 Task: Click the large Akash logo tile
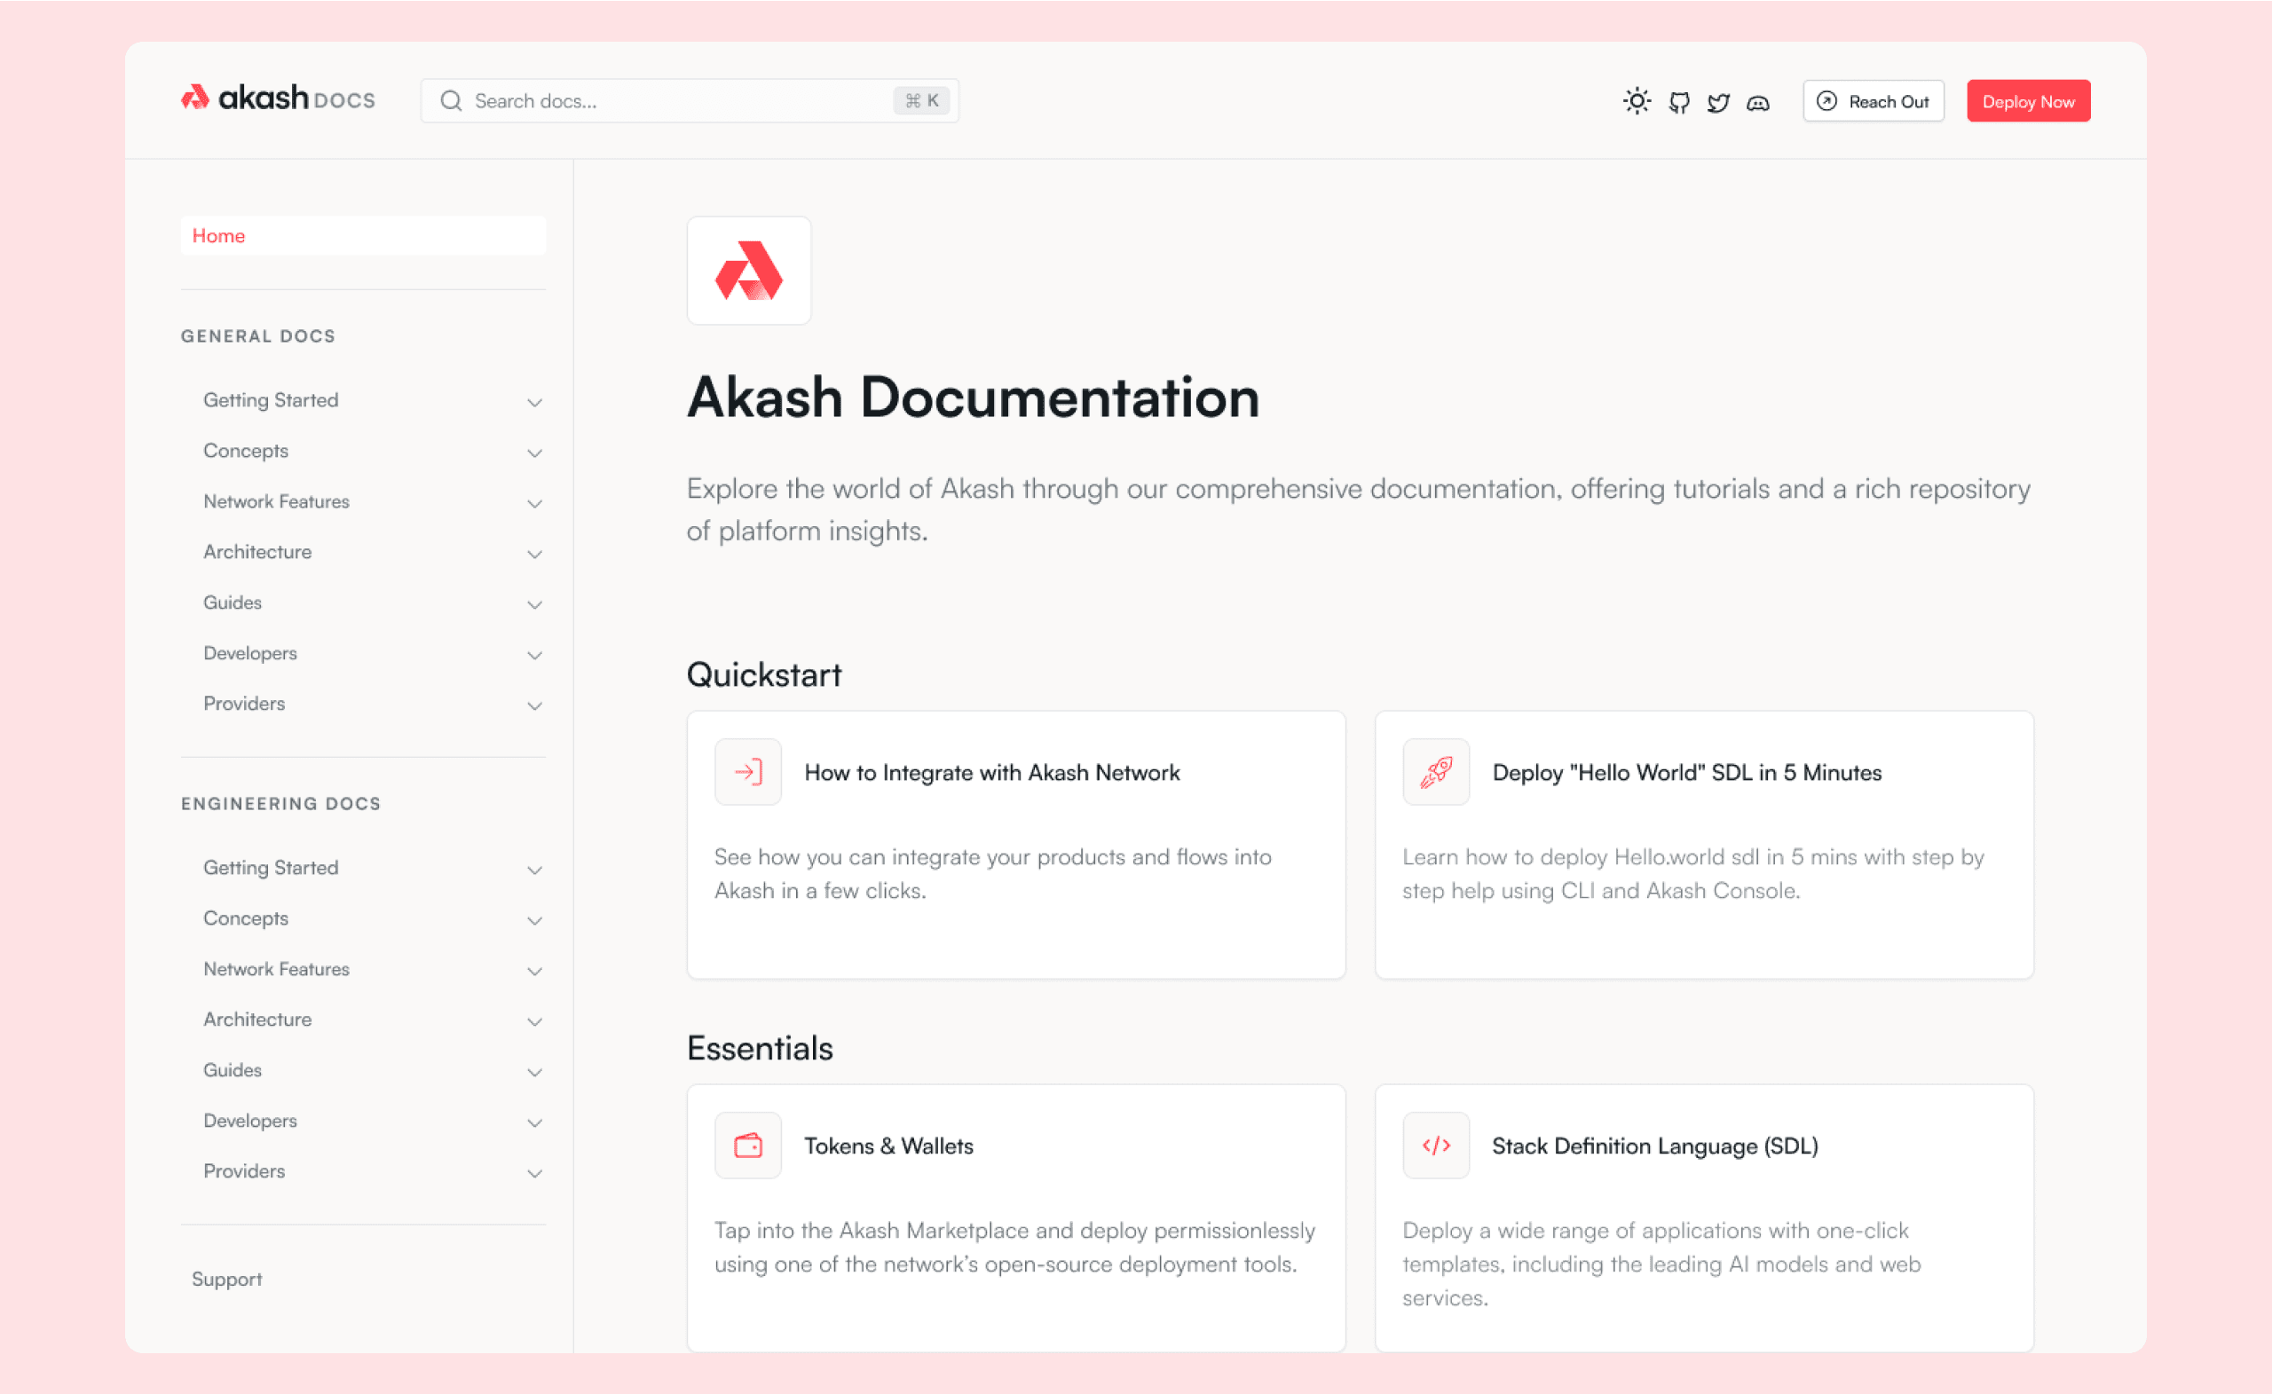(x=749, y=271)
